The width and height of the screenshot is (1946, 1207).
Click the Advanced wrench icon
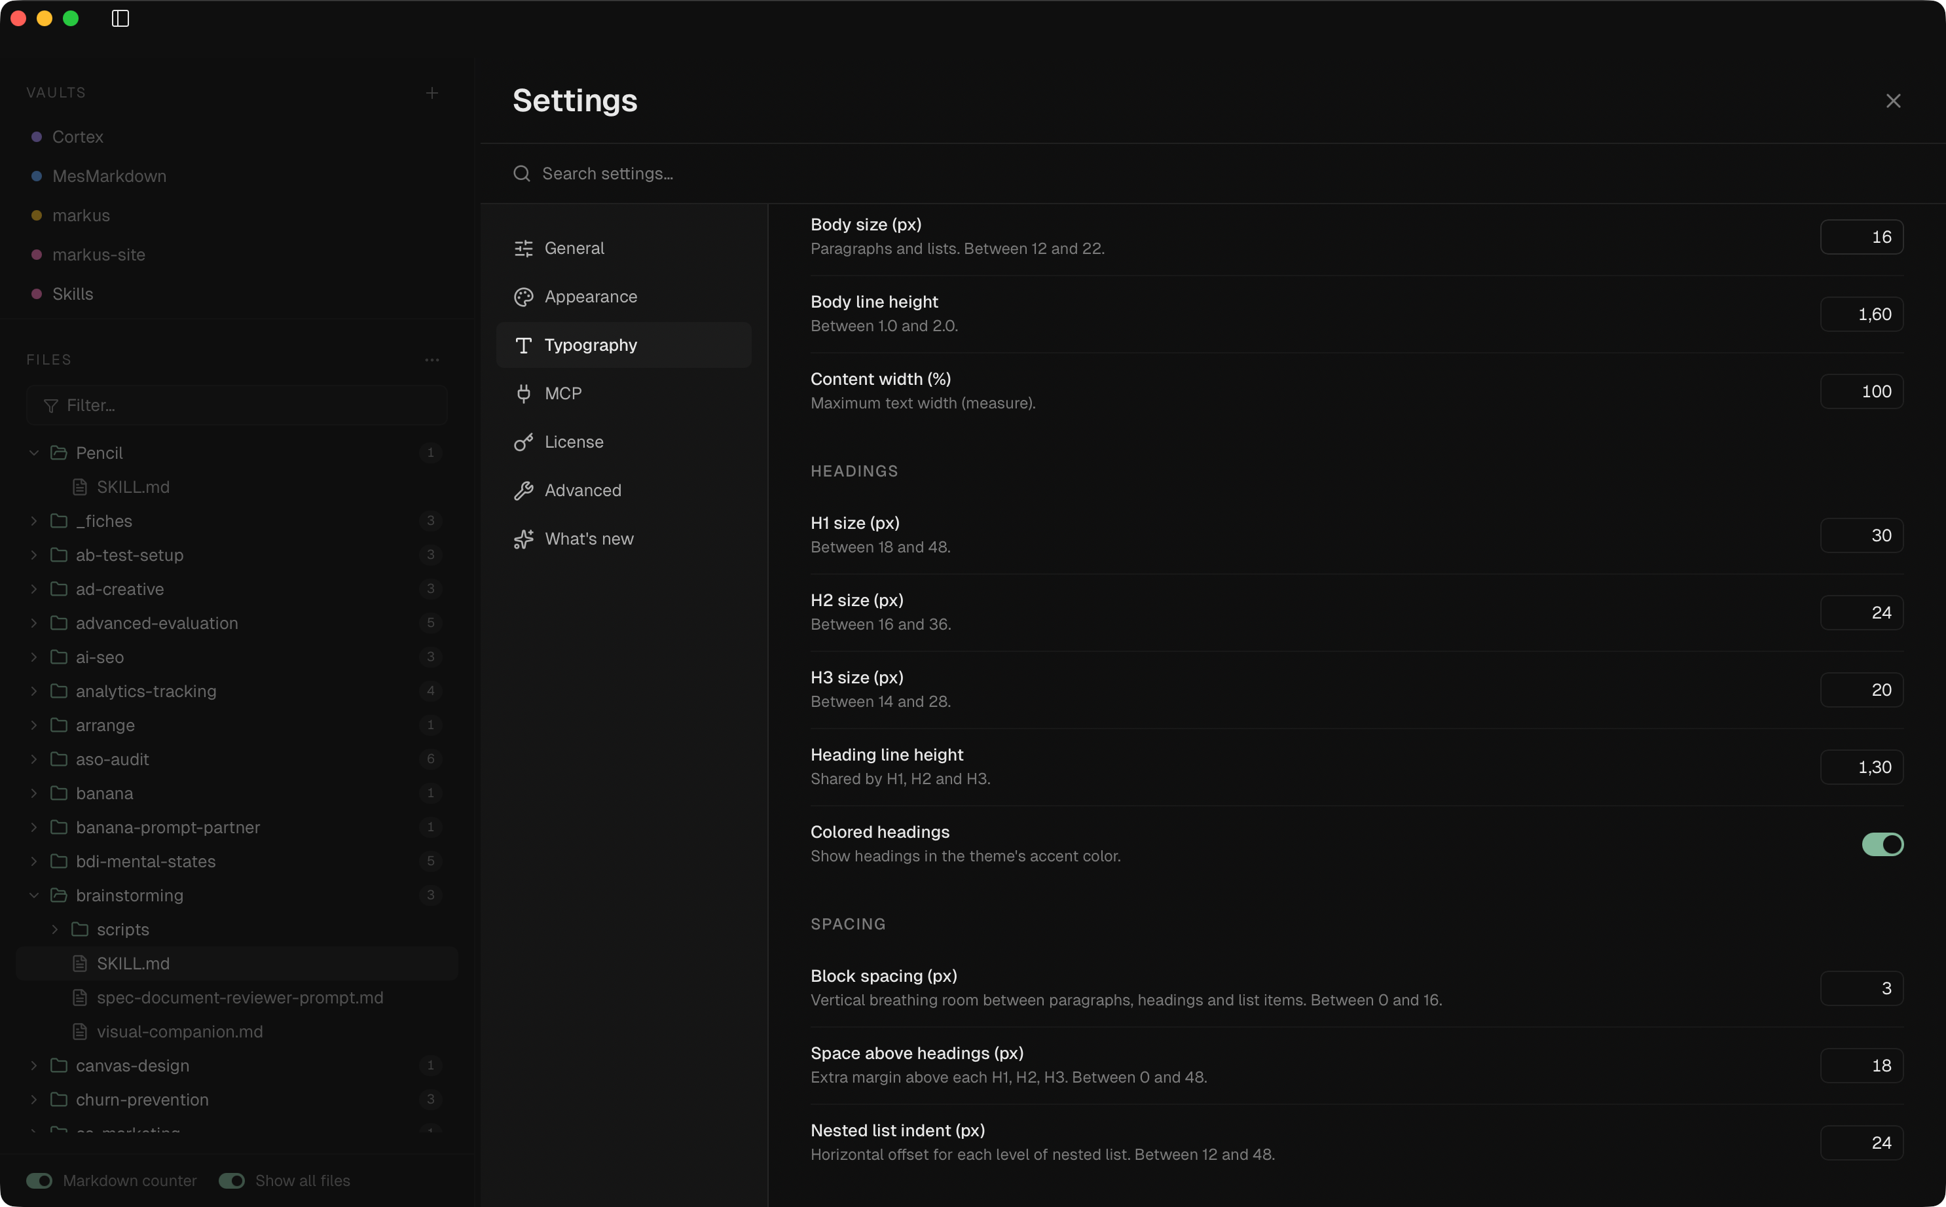(x=524, y=491)
